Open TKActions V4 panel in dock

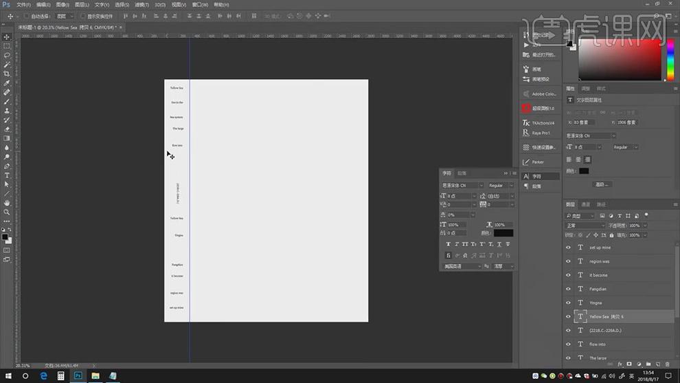[526, 123]
